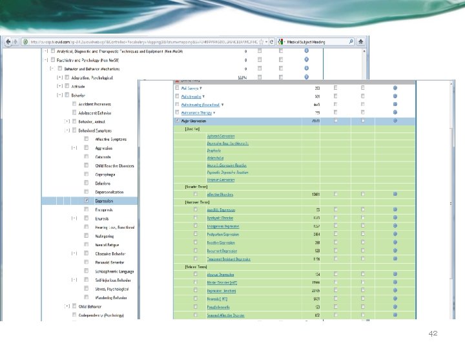Viewport: 465px width, 349px height.
Task: Expand the Self-Injurious Behavior node
Action: tap(74, 280)
